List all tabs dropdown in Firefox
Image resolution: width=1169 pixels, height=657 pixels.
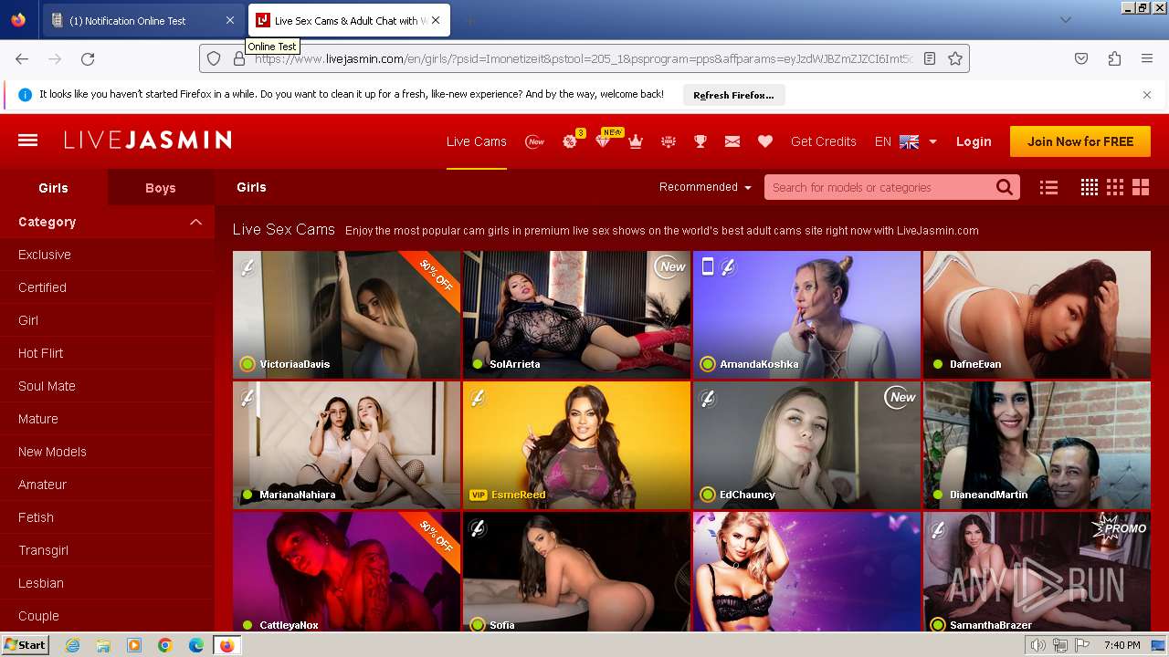click(x=1065, y=20)
